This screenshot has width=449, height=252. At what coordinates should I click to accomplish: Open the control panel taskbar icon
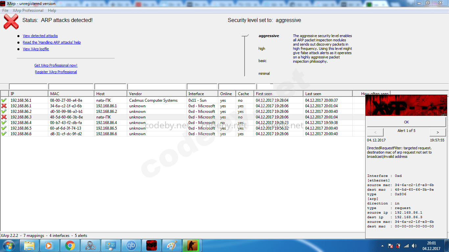pyautogui.click(x=110, y=245)
